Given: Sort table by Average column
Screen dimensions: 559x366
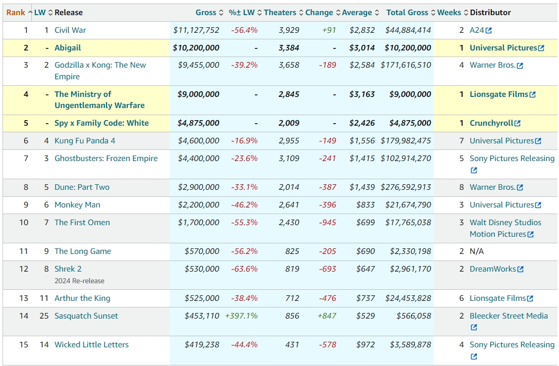Looking at the screenshot, I should (x=361, y=13).
